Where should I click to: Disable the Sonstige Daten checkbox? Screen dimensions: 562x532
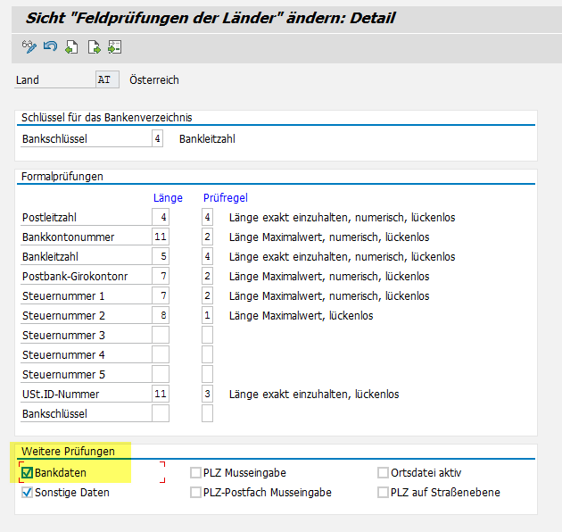click(x=27, y=493)
